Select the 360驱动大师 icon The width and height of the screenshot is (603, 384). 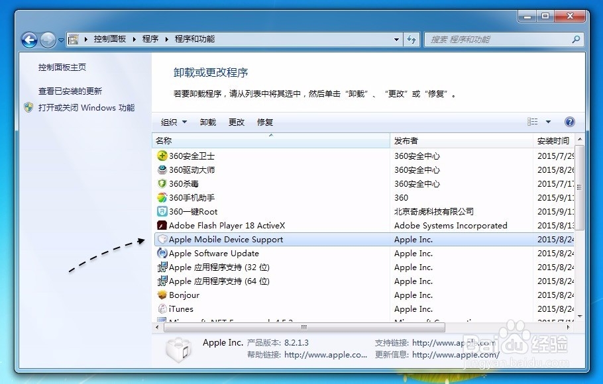click(162, 169)
